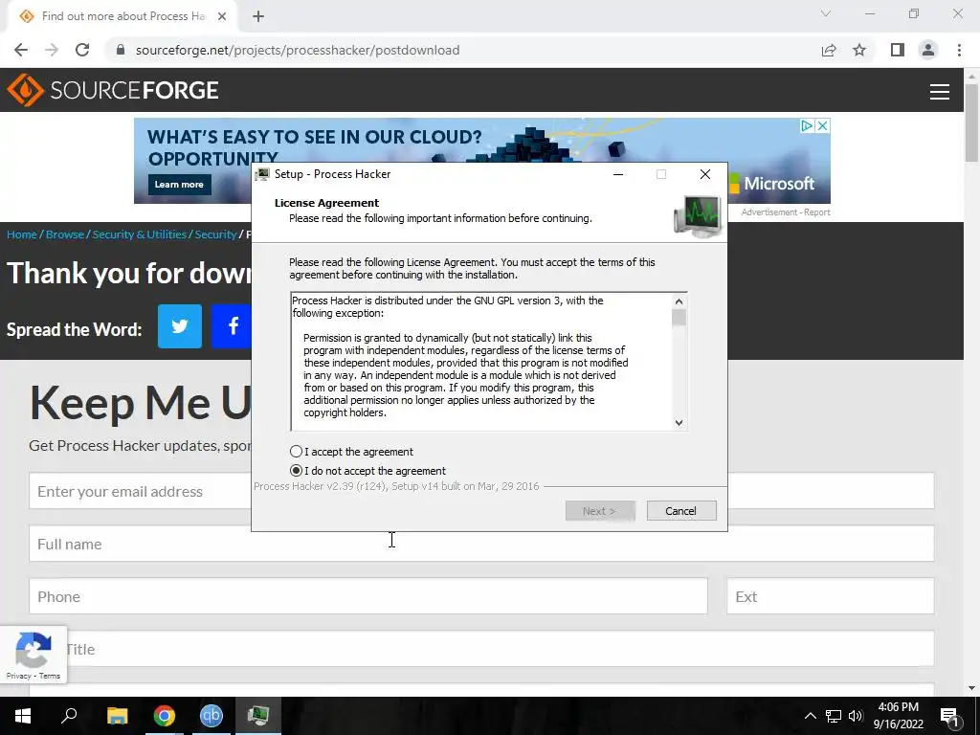Open reCAPTCHA Terms link
The height and width of the screenshot is (735, 980).
50,676
